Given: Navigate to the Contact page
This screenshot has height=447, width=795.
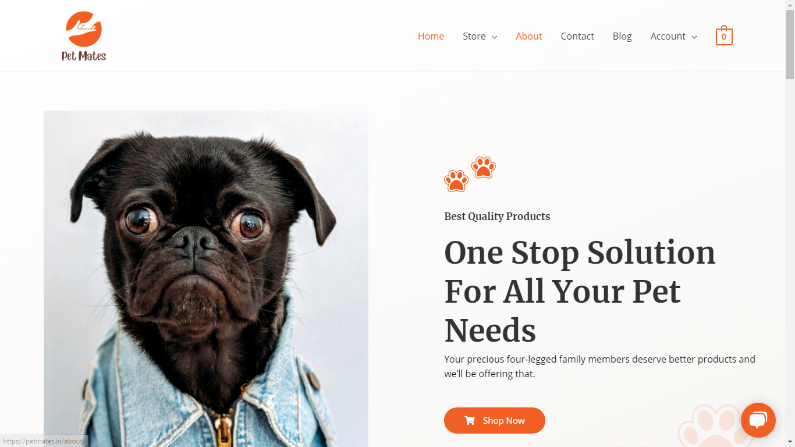Looking at the screenshot, I should tap(577, 36).
